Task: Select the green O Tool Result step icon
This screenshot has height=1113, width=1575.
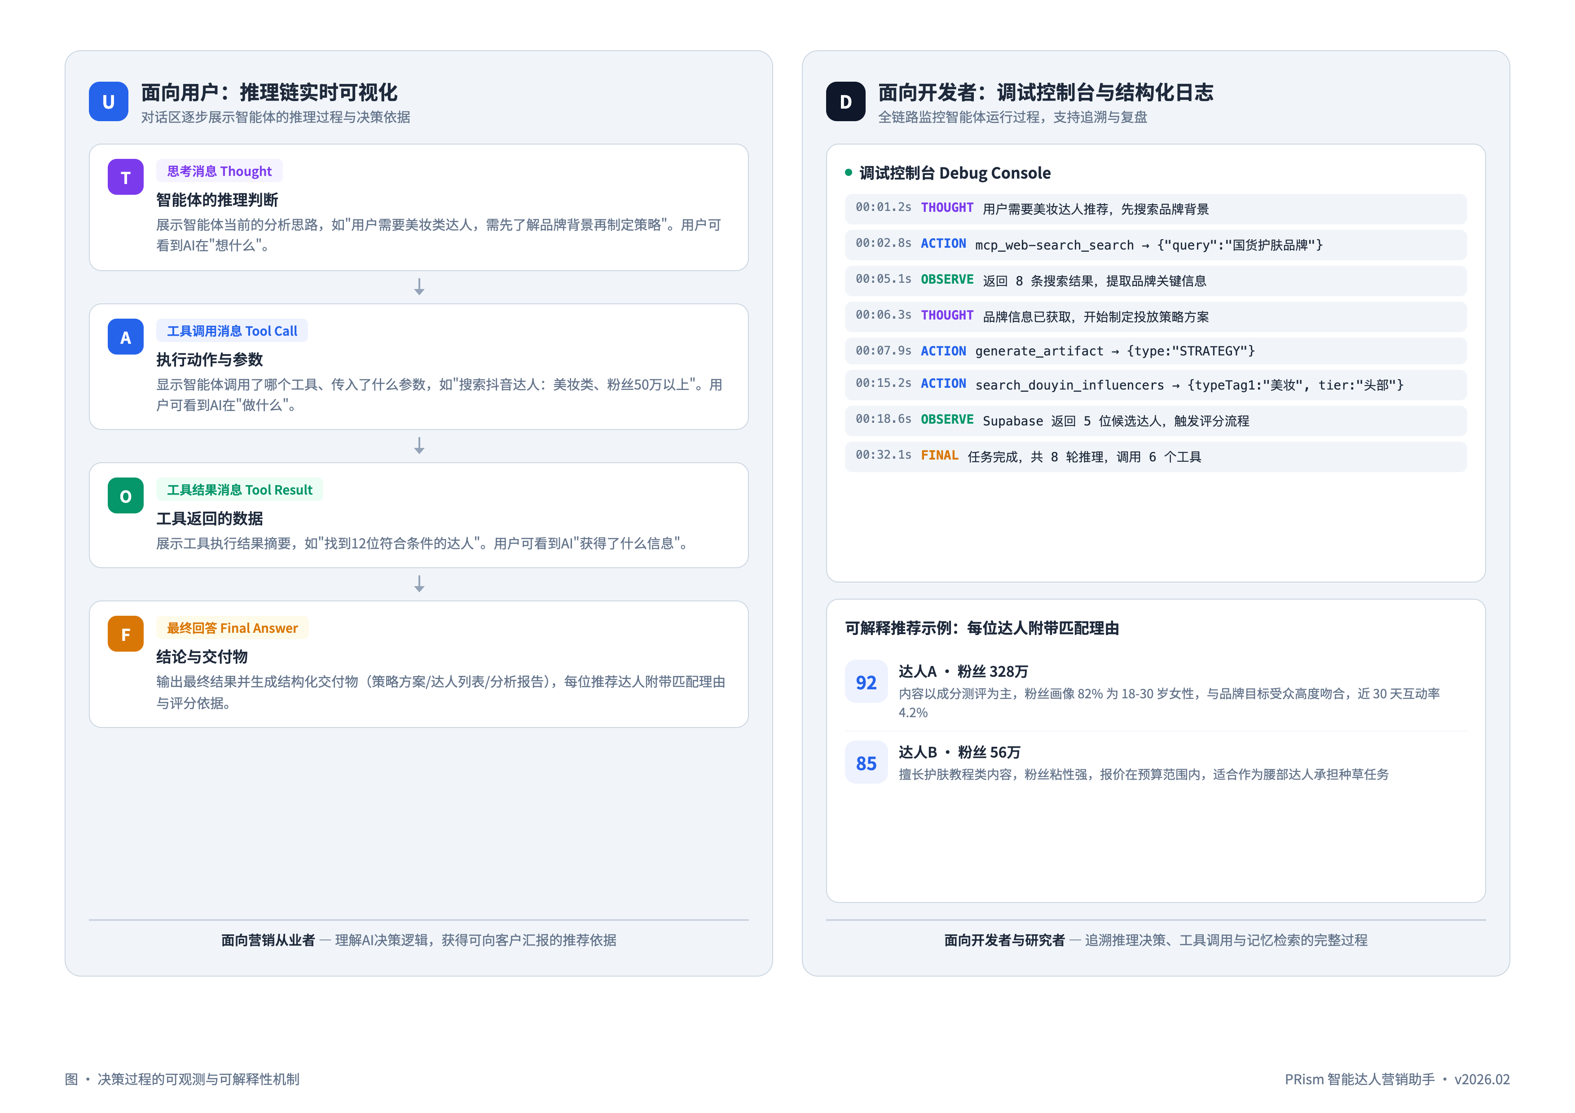Action: tap(125, 496)
